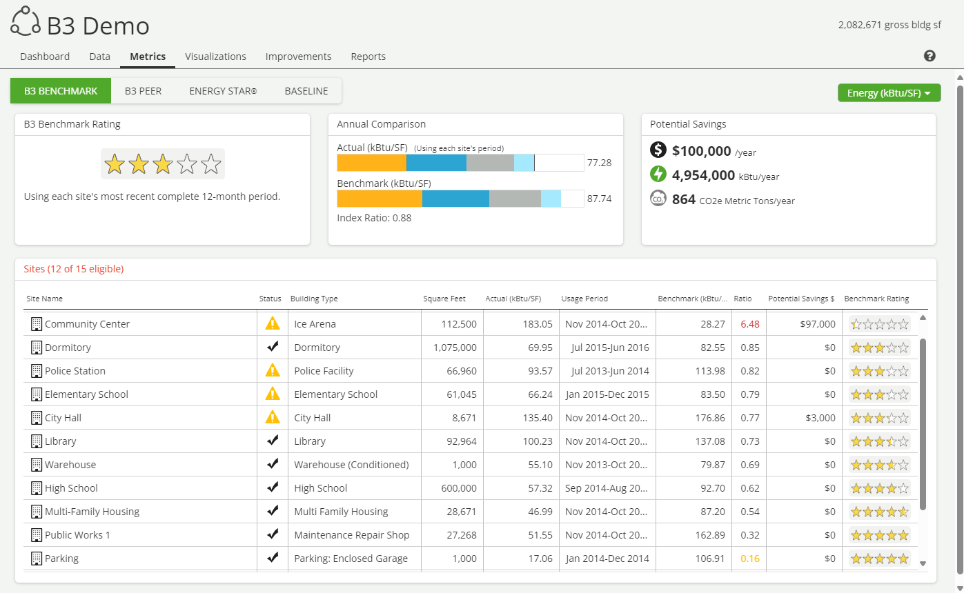
Task: Select the B3 PEER option
Action: (143, 91)
